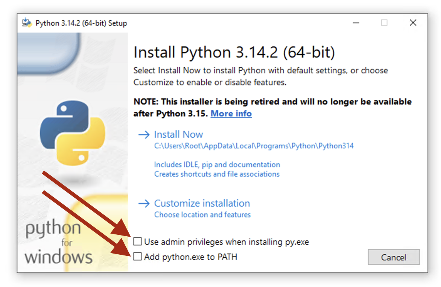Click "Creates shortcuts and file associations" line
441x287 pixels.
point(217,174)
